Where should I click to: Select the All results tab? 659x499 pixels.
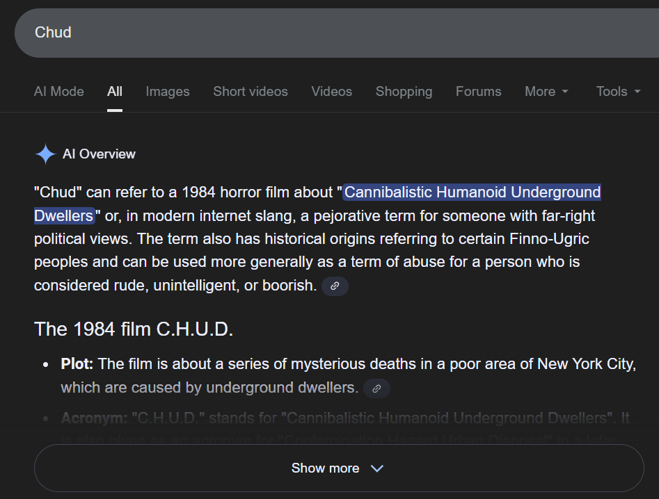(x=115, y=92)
